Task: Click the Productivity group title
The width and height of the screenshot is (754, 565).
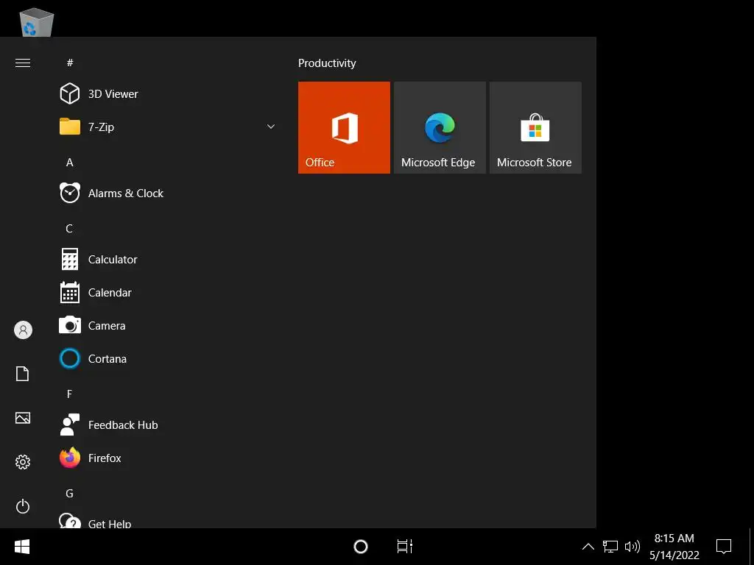Action: 327,63
